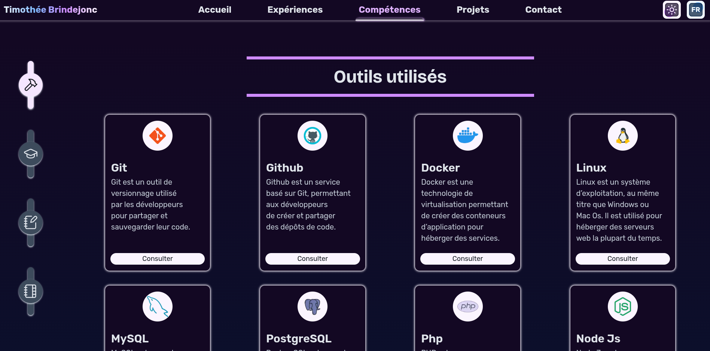Screen dimensions: 710x351
Task: Switch language with the FR button
Action: 695,10
